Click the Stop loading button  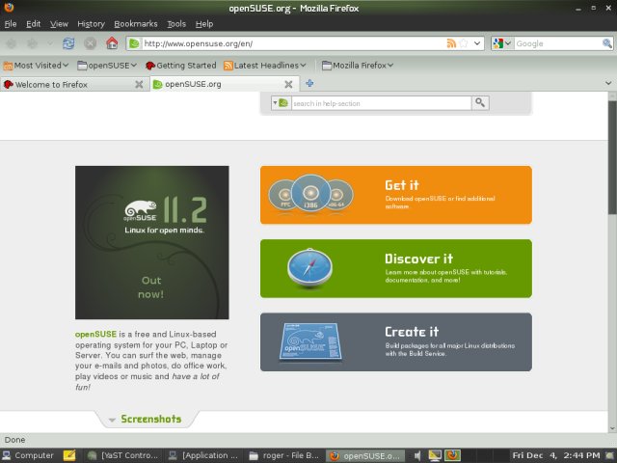(90, 43)
